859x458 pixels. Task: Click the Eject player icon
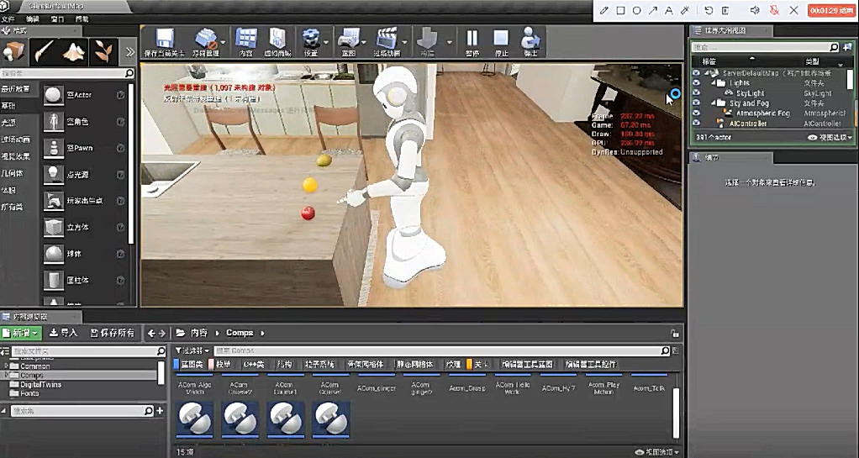tap(530, 39)
